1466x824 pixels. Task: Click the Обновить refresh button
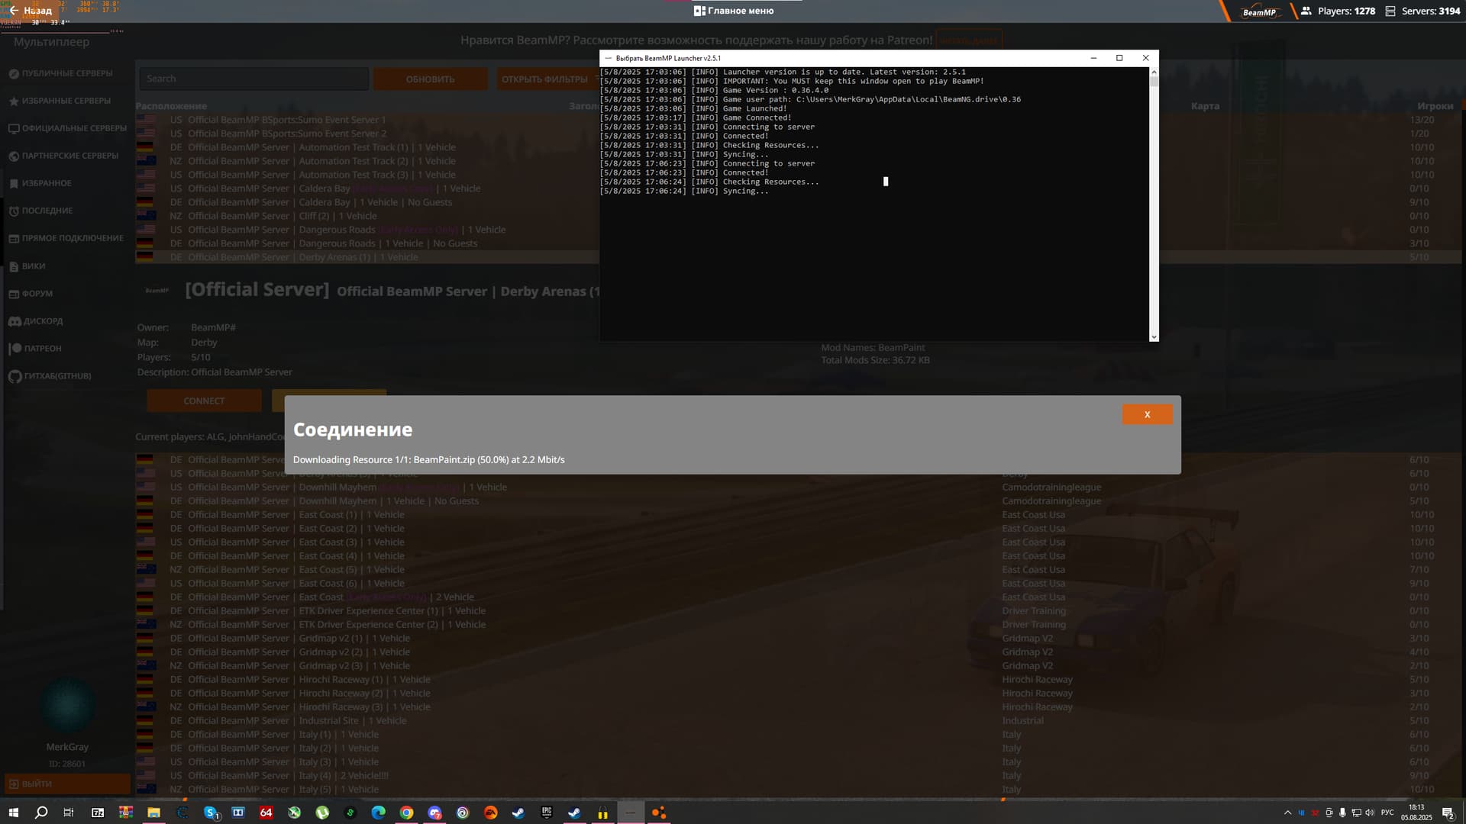point(430,79)
